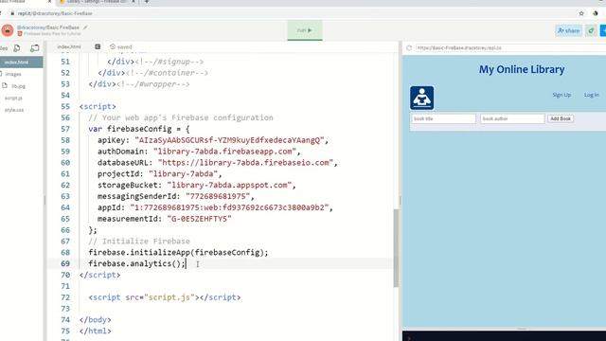
Task: Click the run button
Action: point(305,30)
